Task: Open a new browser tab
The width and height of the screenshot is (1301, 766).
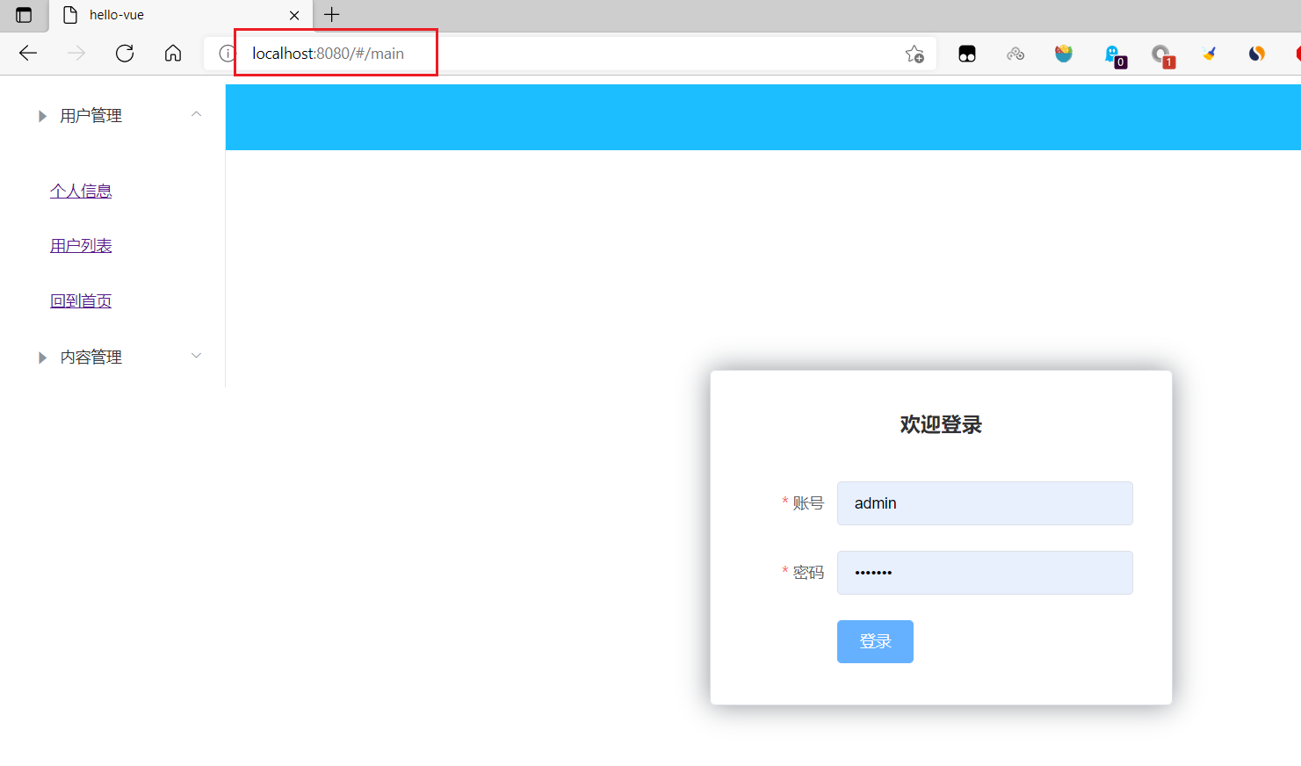Action: (331, 15)
